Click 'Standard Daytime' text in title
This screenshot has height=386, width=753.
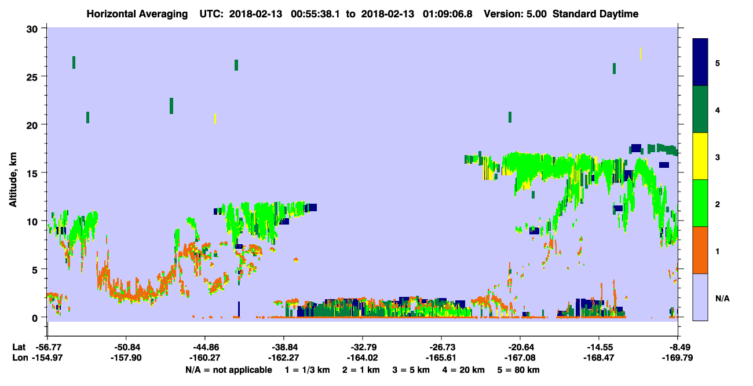pyautogui.click(x=595, y=14)
